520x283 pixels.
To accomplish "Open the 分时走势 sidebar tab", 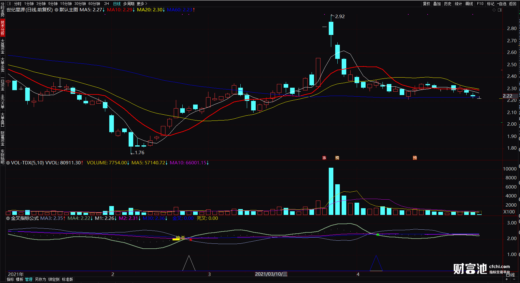I will tap(2, 10).
